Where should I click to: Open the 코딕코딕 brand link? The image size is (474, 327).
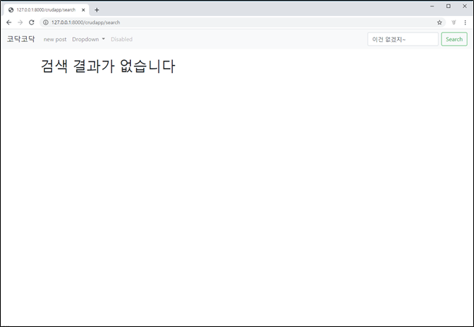pos(21,39)
